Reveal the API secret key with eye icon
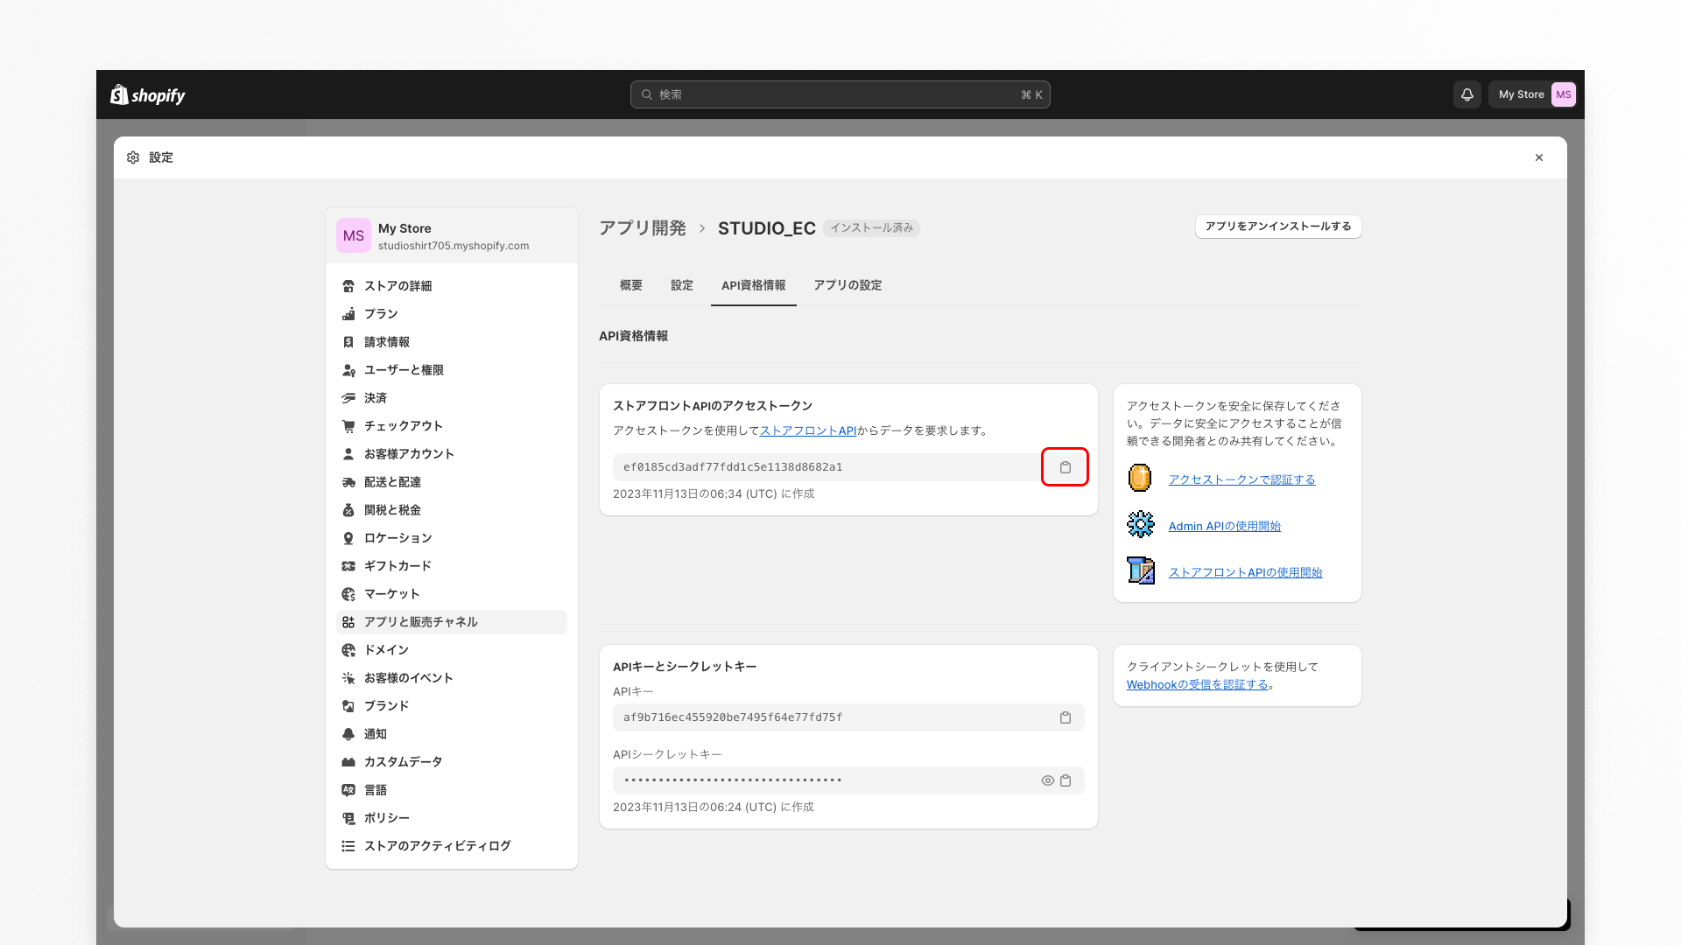The height and width of the screenshot is (945, 1681). click(x=1047, y=780)
